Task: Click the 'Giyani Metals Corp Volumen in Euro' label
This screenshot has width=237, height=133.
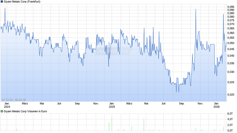Action: tap(25, 111)
